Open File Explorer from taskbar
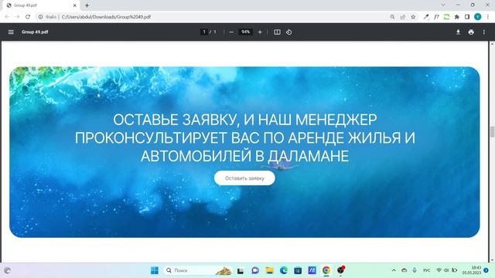 269,270
